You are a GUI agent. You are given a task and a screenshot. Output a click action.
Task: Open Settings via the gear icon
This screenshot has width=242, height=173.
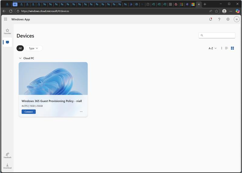(228, 19)
